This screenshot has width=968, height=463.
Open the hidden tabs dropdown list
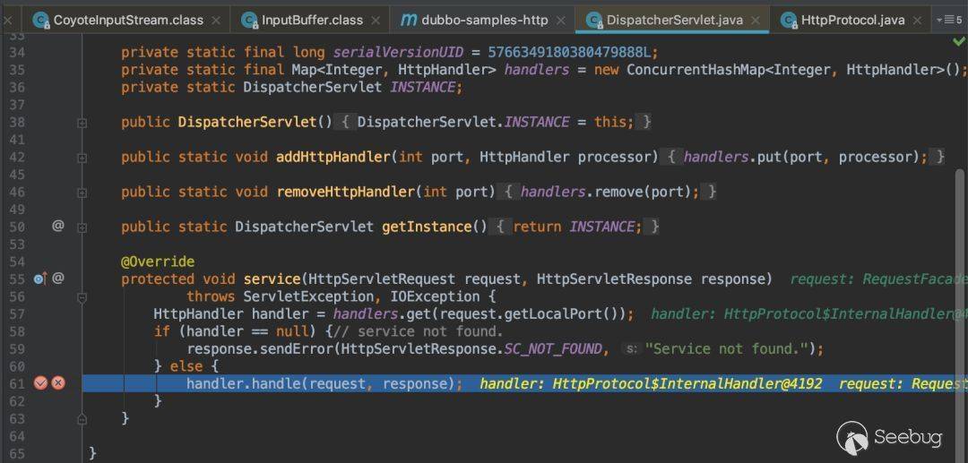(x=948, y=21)
